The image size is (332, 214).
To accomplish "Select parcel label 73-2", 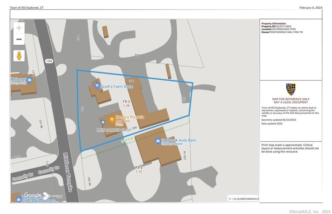I will click(139, 167).
